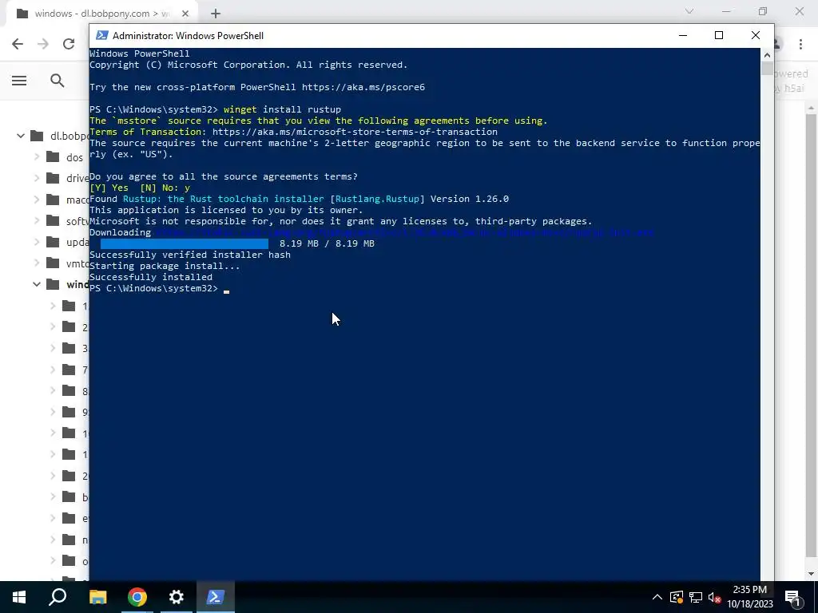This screenshot has width=818, height=613.
Task: Select the softw folder icon in the tree
Action: pos(53,220)
